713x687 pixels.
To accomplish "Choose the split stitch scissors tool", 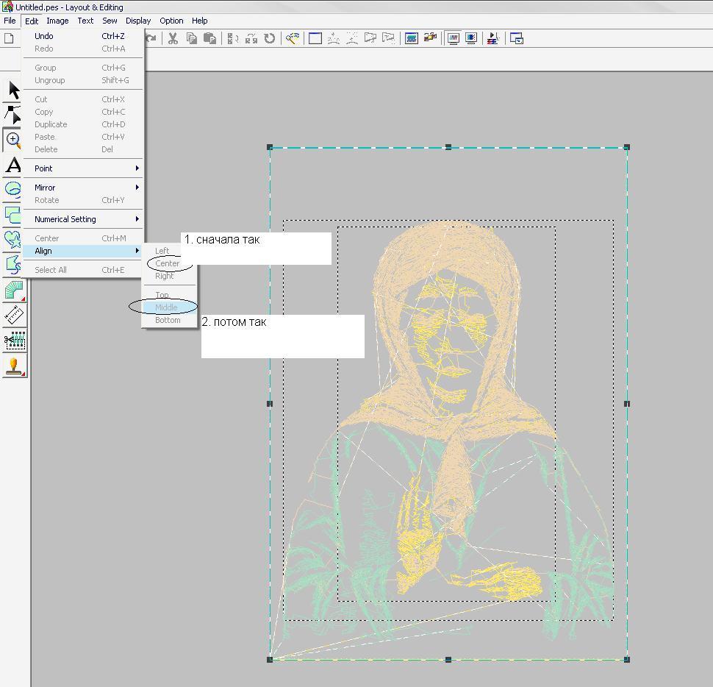I will (x=14, y=341).
